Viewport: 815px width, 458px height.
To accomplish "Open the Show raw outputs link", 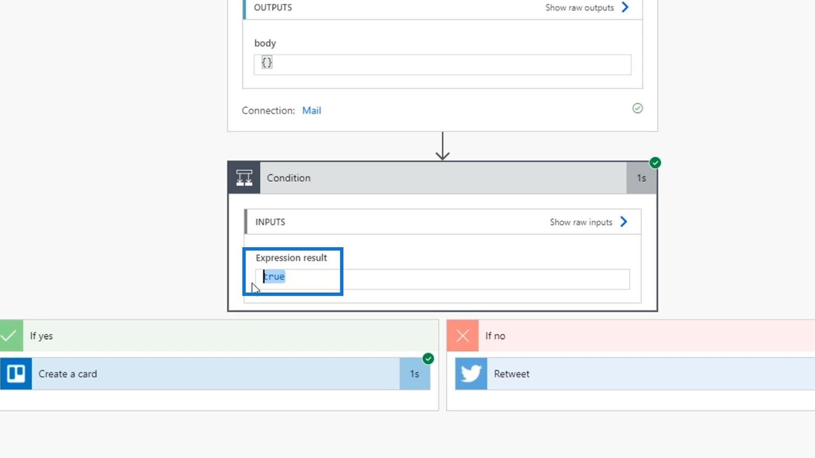I will [x=580, y=8].
